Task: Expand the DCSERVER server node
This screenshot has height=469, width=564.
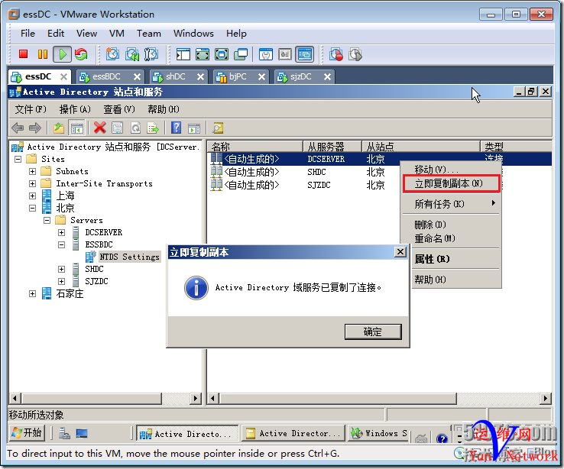Action: (x=61, y=232)
